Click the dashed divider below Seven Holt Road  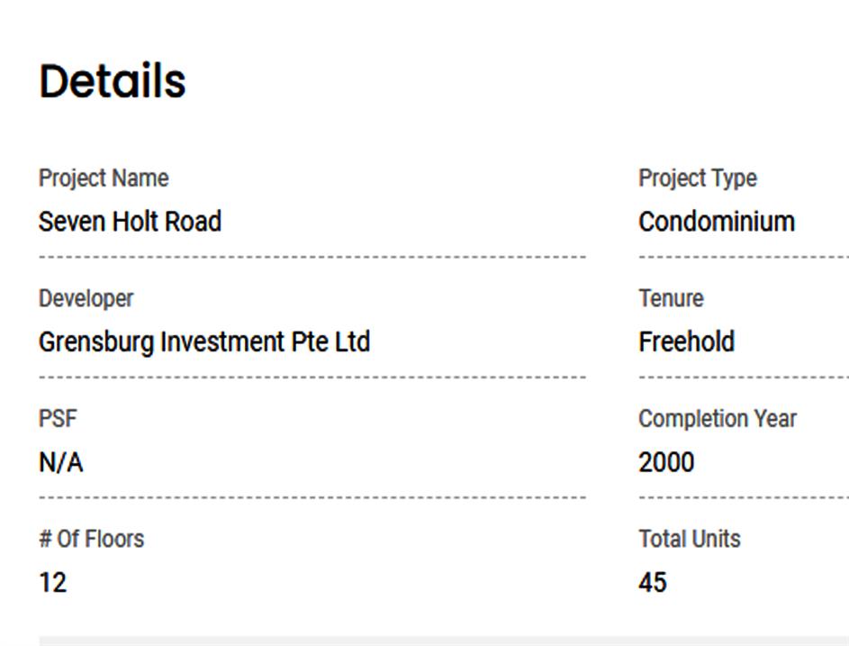pos(312,257)
